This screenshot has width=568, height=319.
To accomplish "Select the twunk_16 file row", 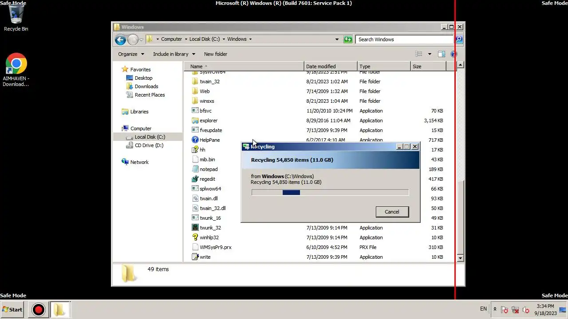I will pos(317,218).
